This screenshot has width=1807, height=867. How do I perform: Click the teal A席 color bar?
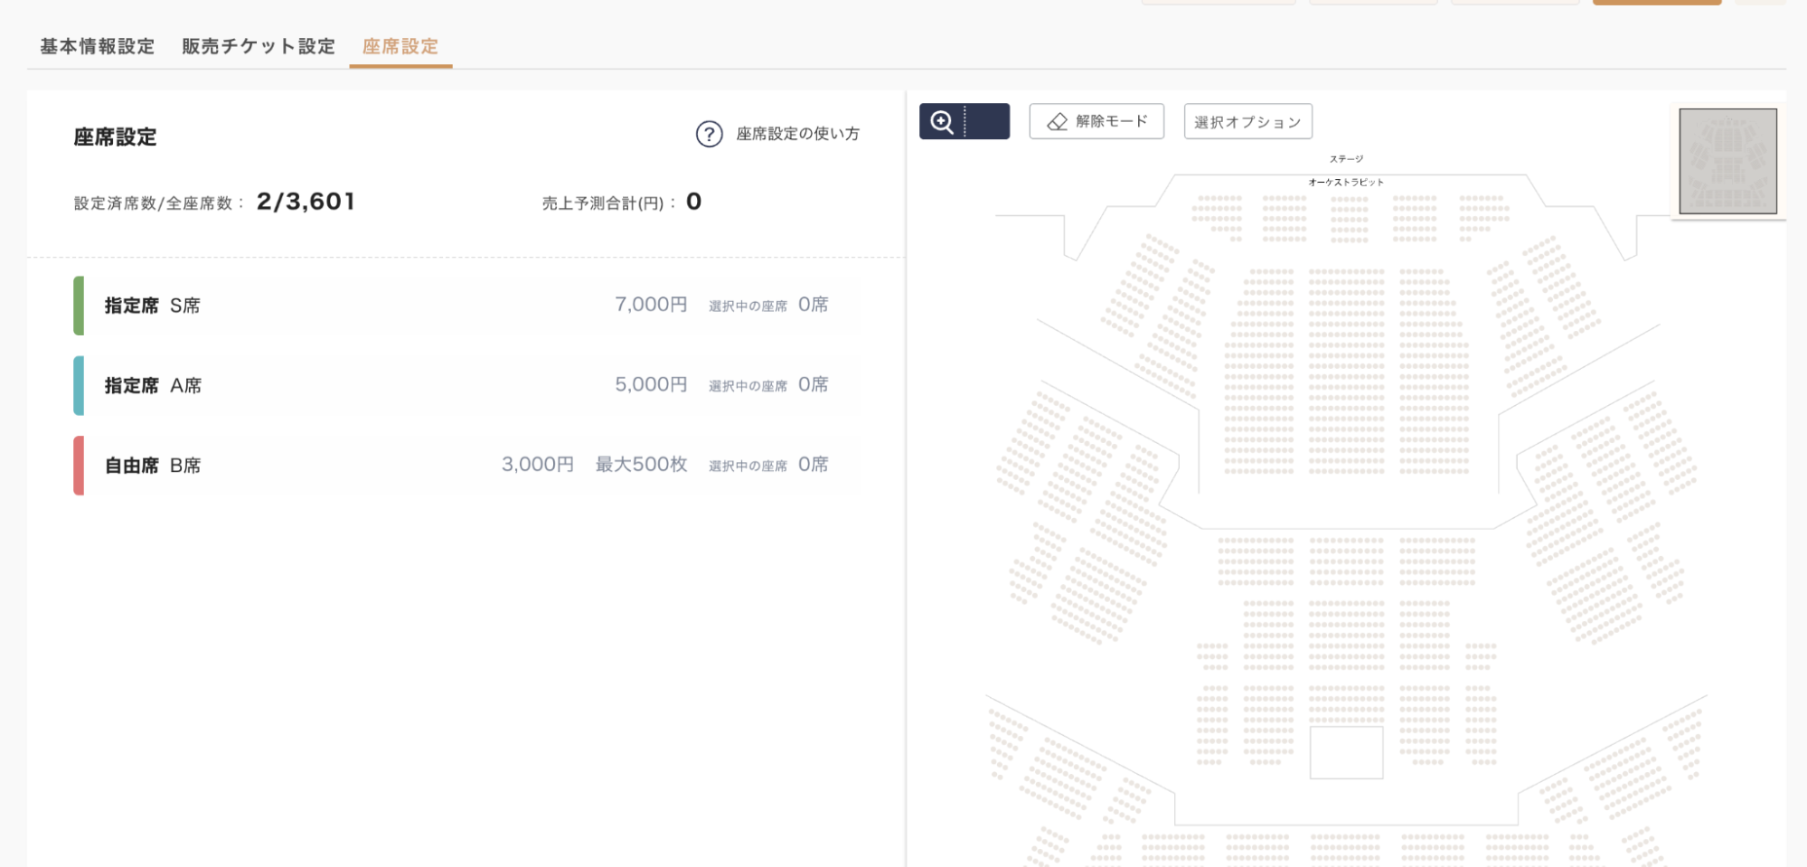tap(79, 385)
